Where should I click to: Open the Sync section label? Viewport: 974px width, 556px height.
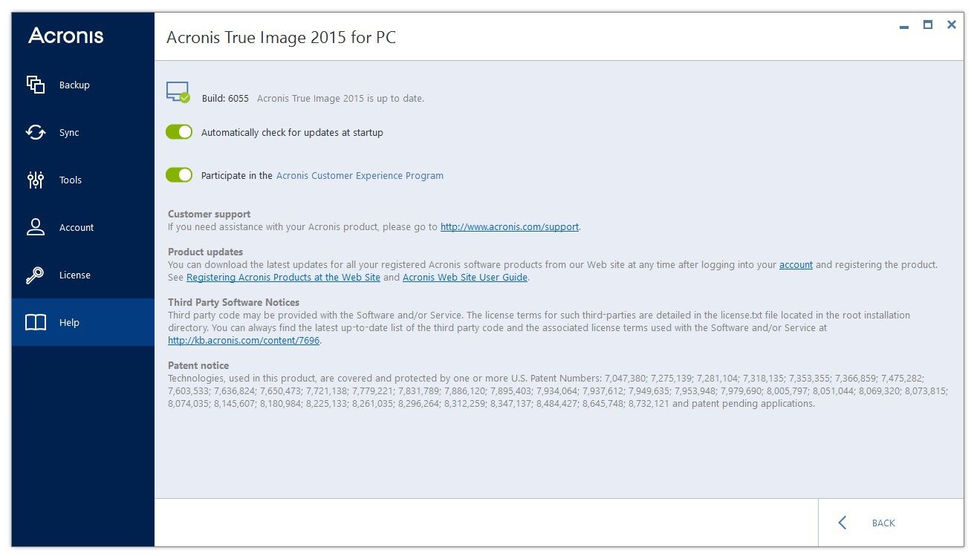[x=69, y=133]
